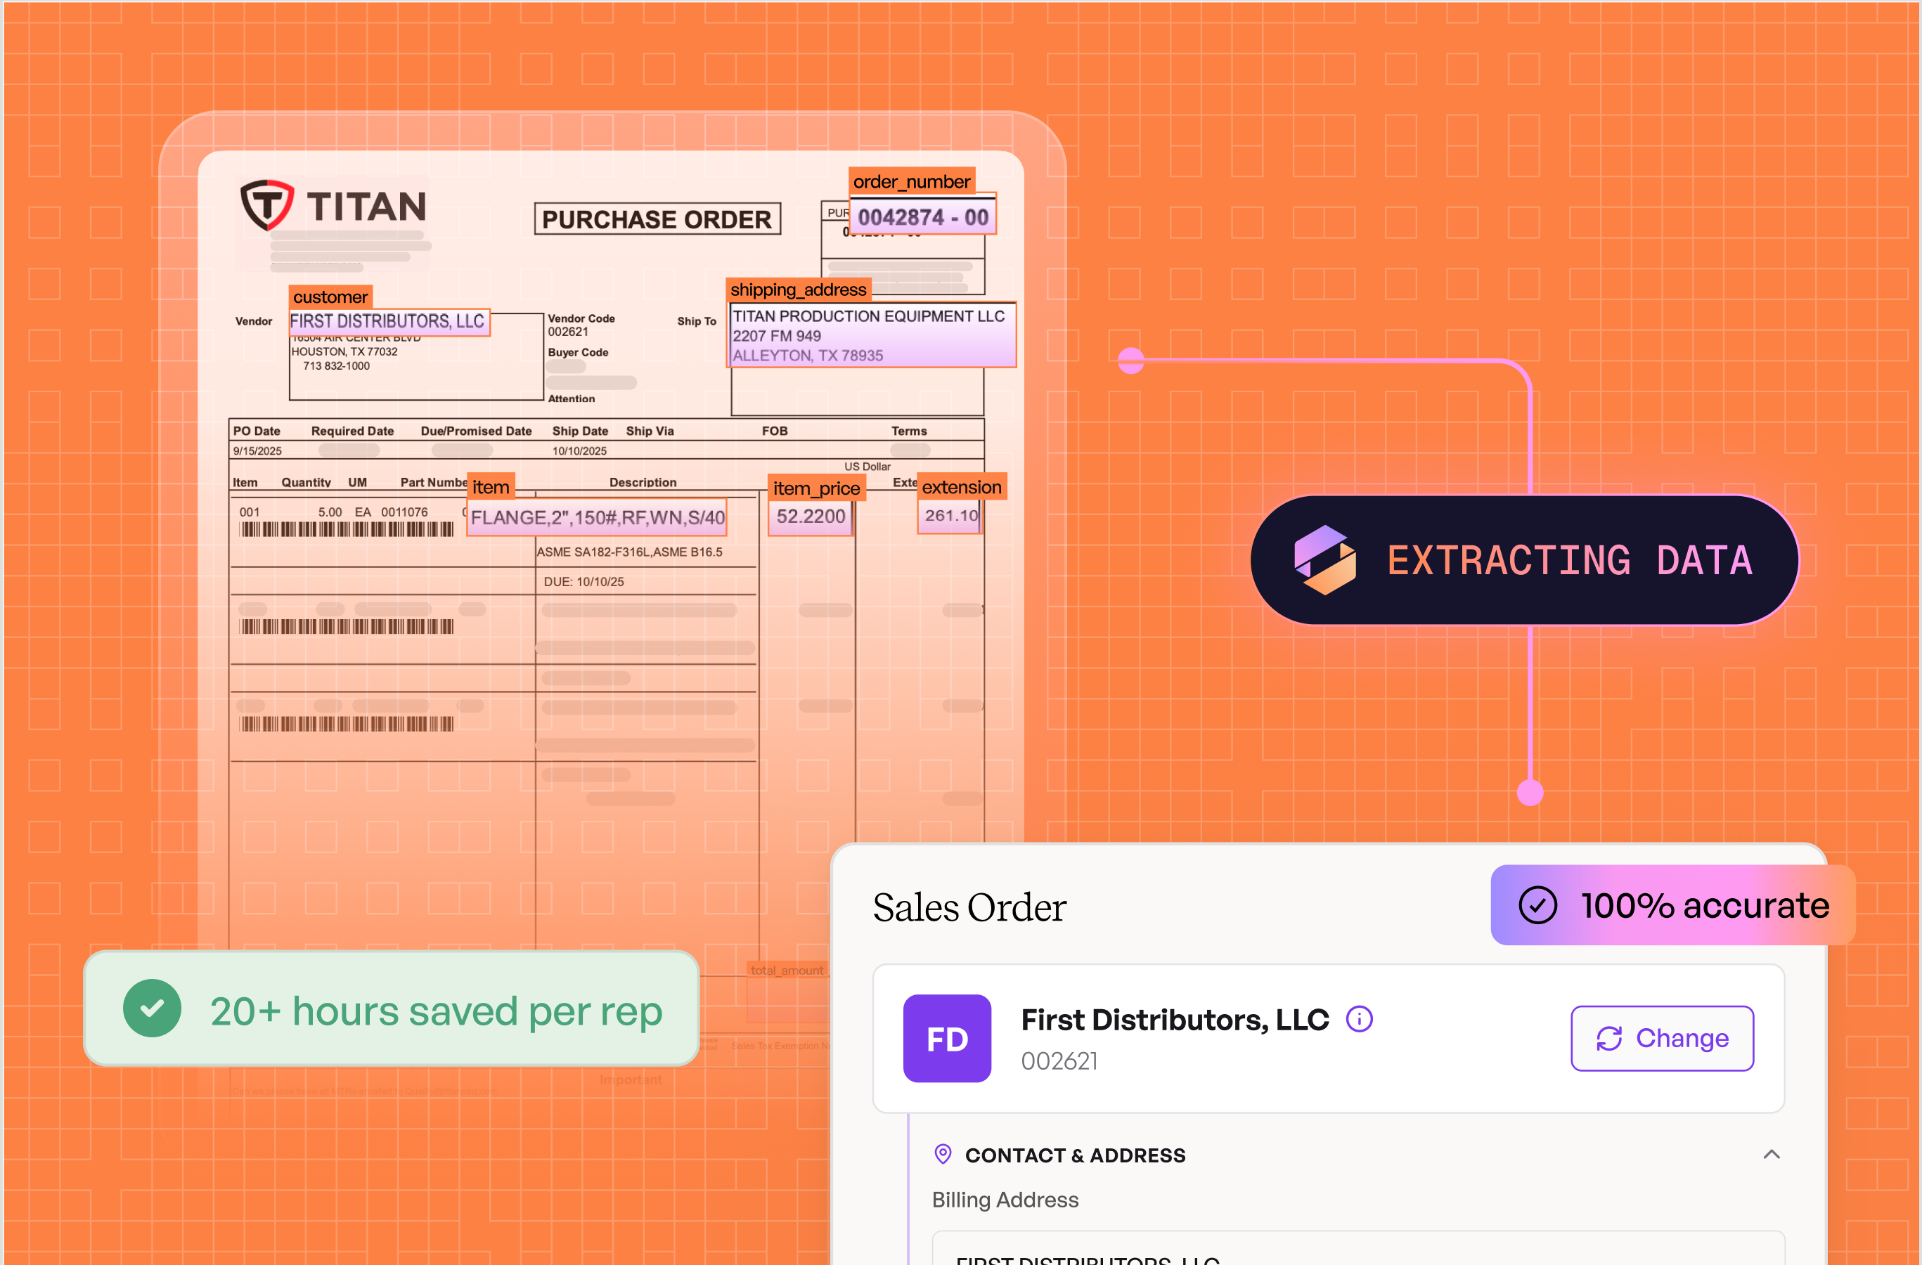Toggle the customer field highlight
This screenshot has height=1265, width=1922.
331,297
